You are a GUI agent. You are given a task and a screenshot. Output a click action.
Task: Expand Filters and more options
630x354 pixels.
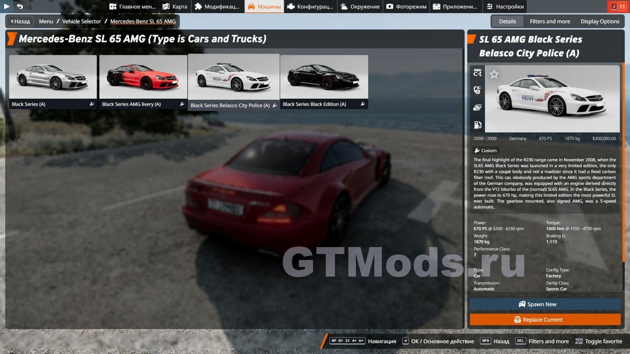[550, 21]
